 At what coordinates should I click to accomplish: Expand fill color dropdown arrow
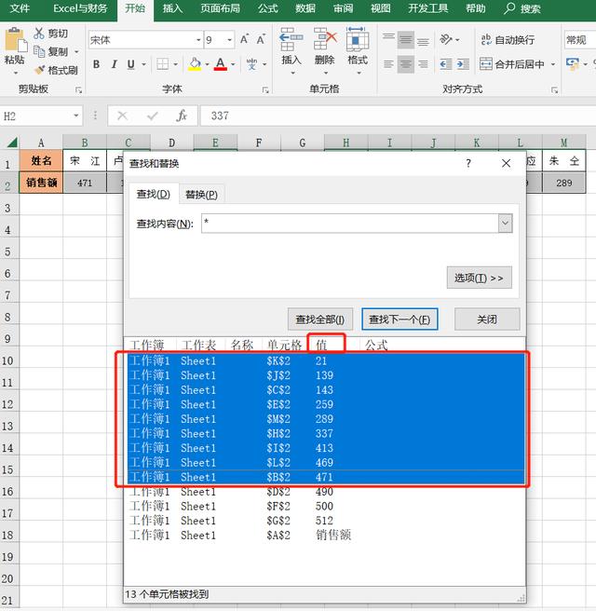(207, 64)
